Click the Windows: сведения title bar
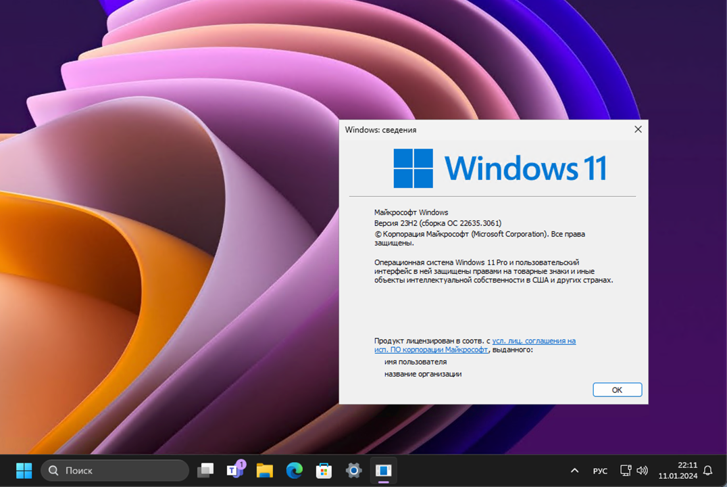Image resolution: width=727 pixels, height=487 pixels. tap(473, 129)
